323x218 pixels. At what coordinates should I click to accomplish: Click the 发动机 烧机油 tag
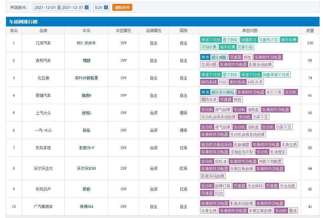pos(214,161)
